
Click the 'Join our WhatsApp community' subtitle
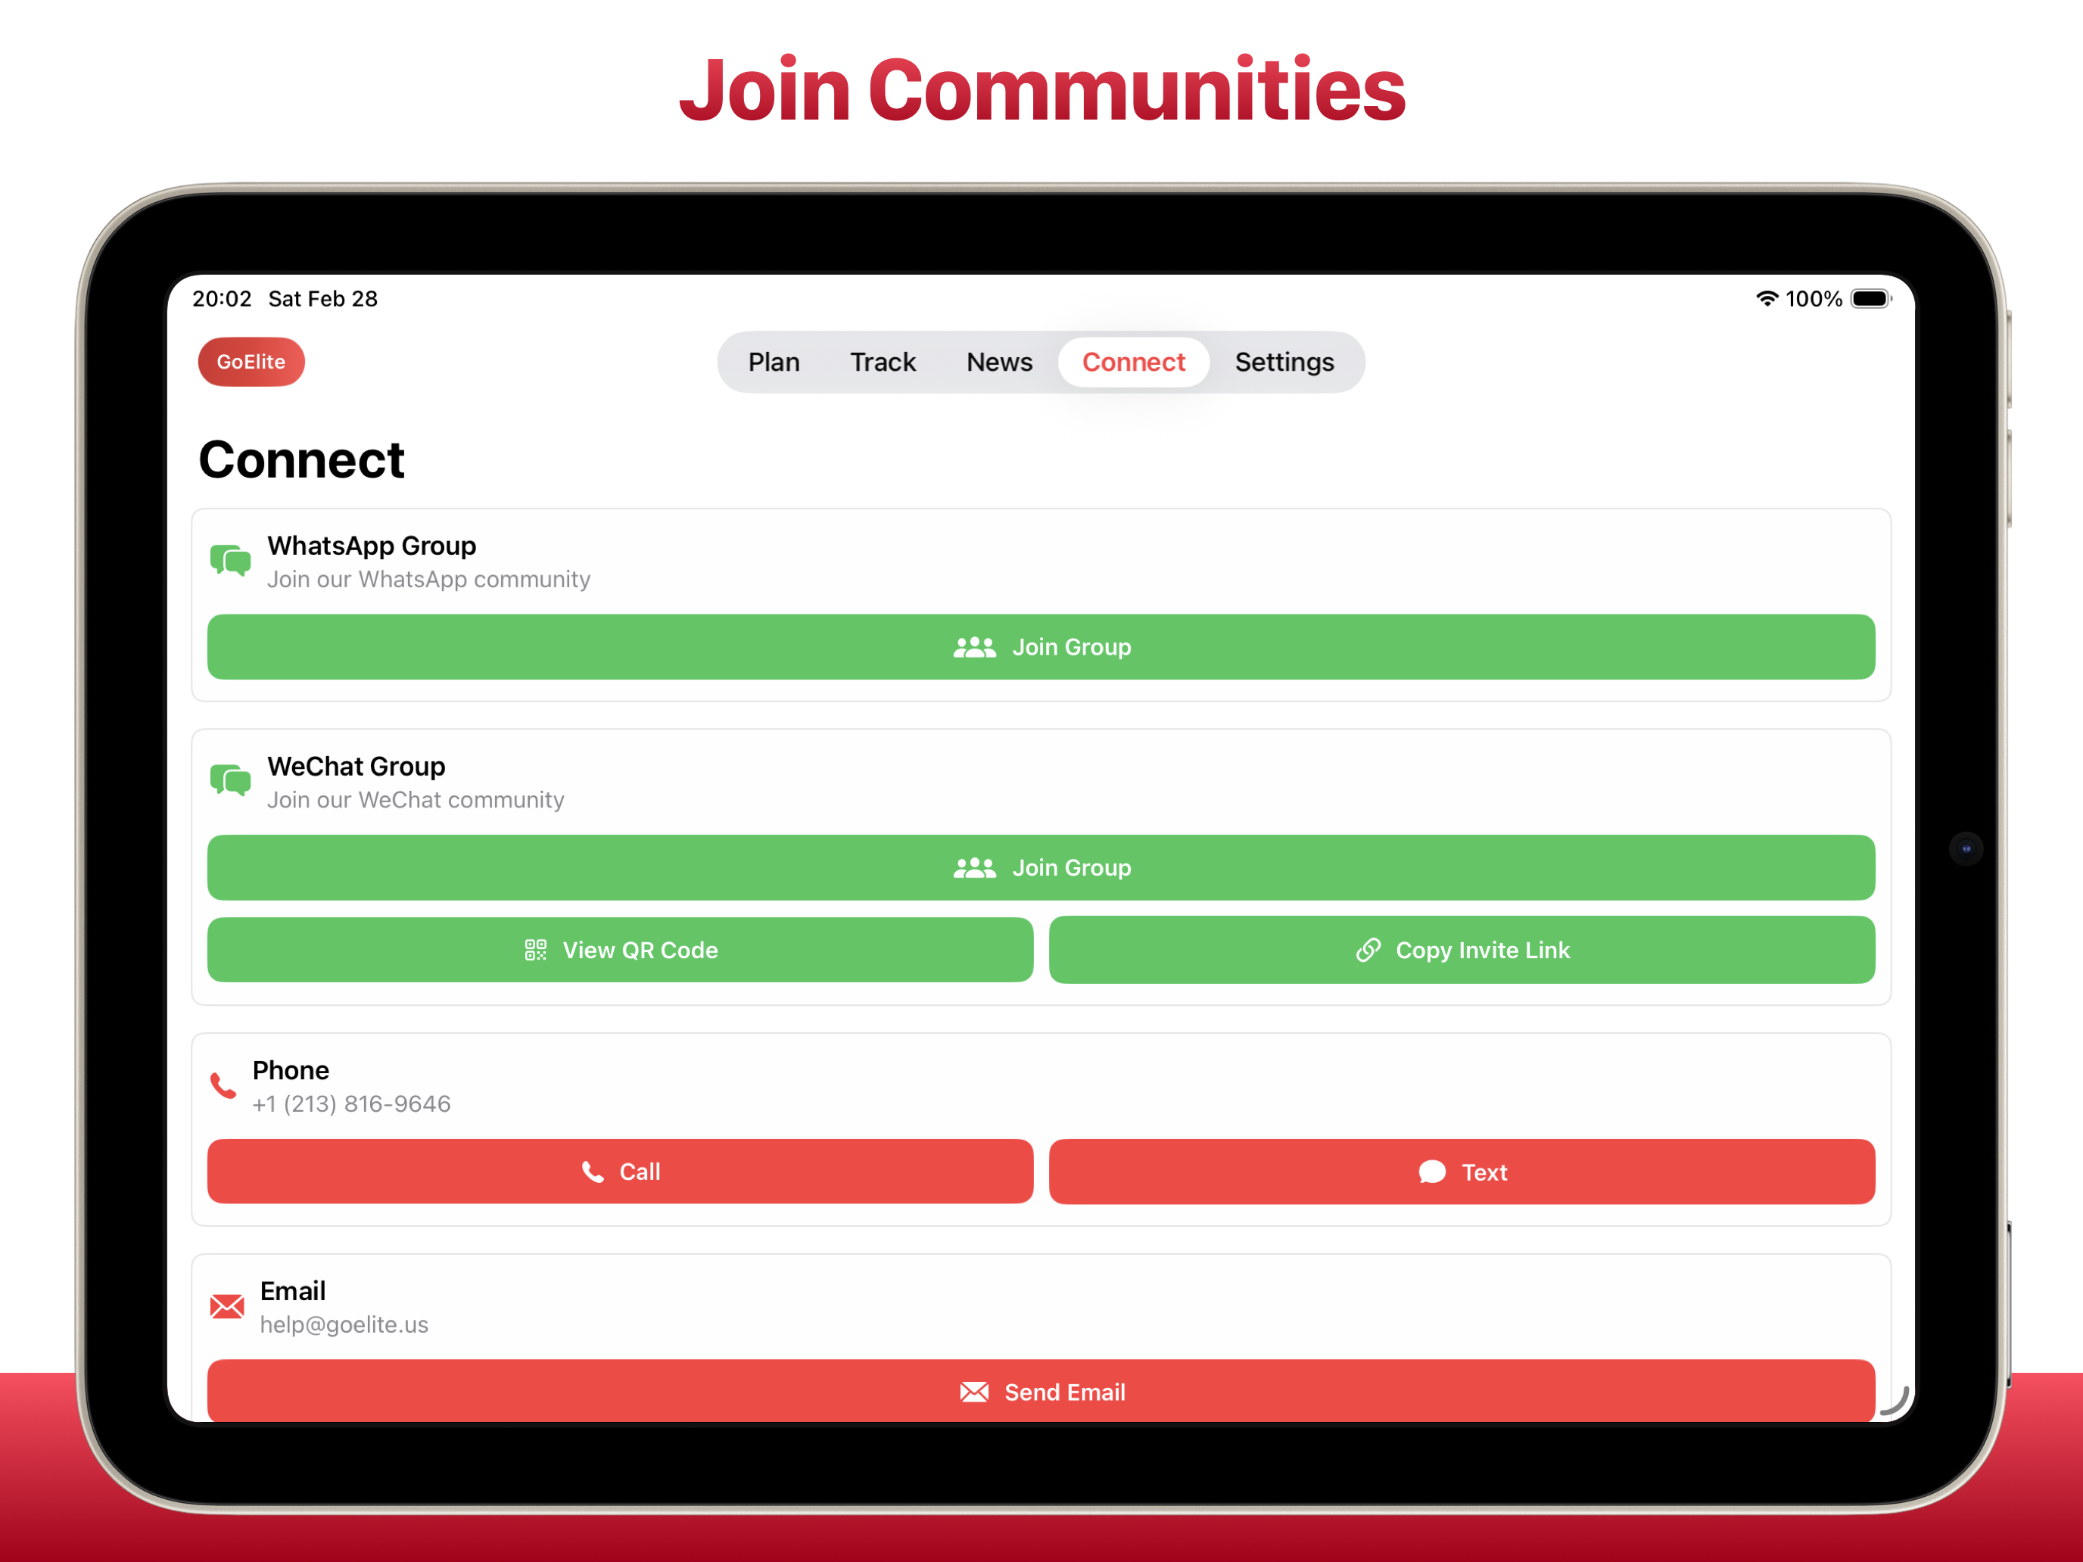tap(428, 579)
